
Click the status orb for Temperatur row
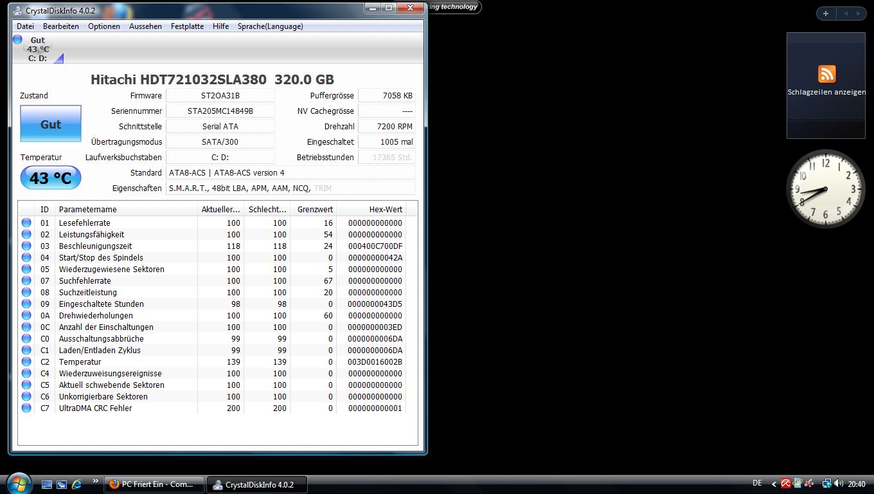(x=26, y=361)
